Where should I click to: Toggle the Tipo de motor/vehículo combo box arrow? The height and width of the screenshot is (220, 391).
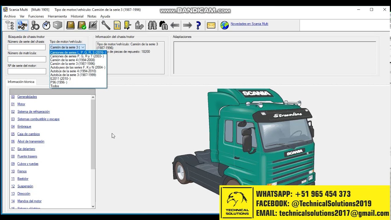tap(83, 47)
